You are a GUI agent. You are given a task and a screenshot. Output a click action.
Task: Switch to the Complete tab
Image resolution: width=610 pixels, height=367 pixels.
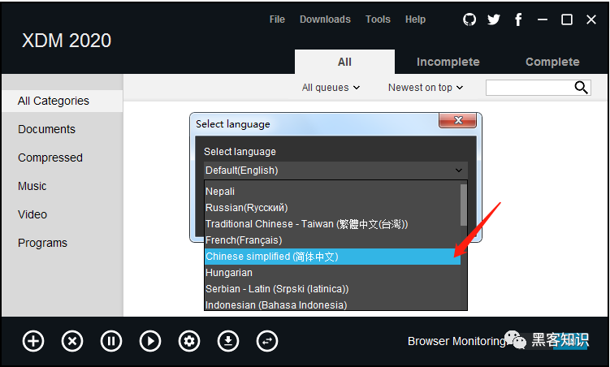click(552, 62)
